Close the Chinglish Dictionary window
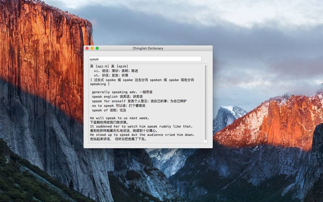323x202 pixels. [87, 48]
